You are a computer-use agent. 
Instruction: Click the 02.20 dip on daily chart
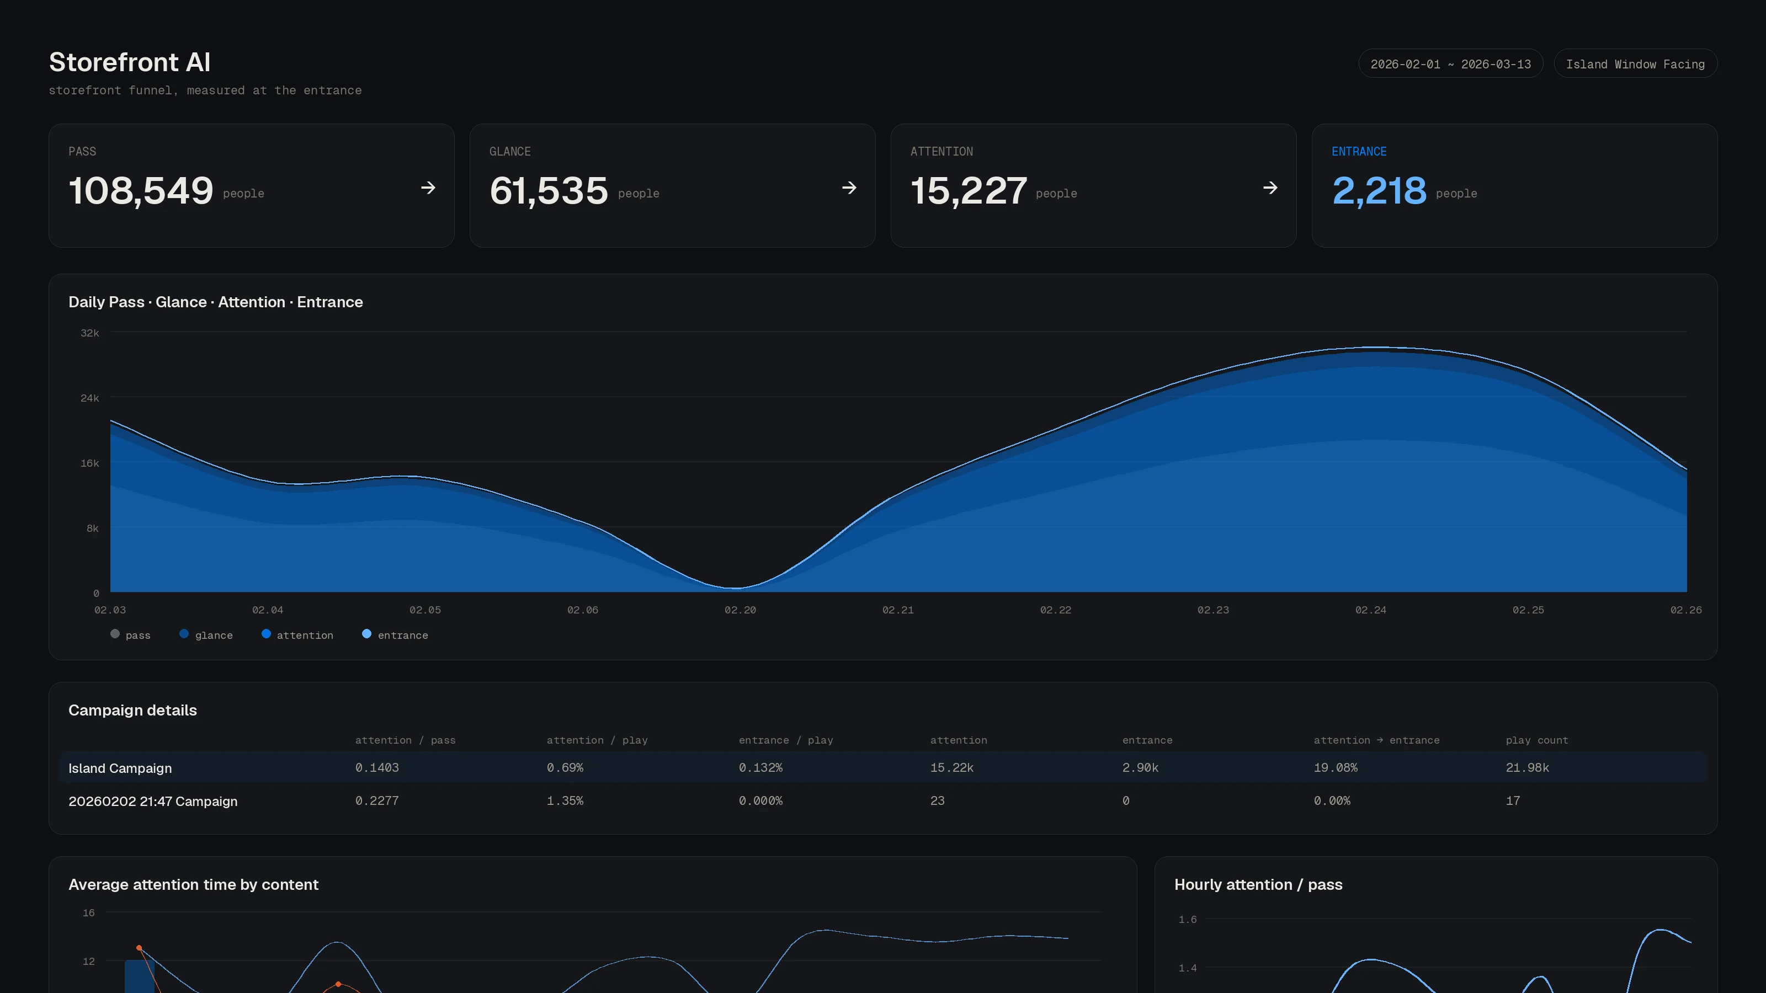(x=735, y=588)
